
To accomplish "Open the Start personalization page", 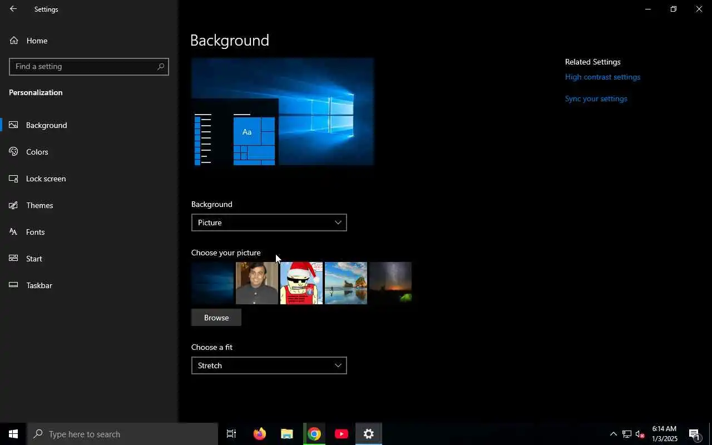I will [x=89, y=259].
